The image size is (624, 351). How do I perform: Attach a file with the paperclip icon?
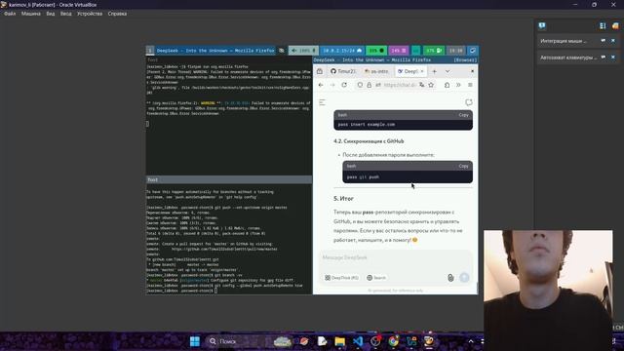tap(450, 278)
